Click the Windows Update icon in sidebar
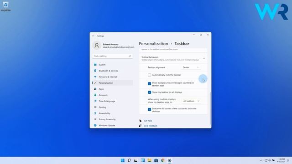The height and width of the screenshot is (164, 292). 95,125
